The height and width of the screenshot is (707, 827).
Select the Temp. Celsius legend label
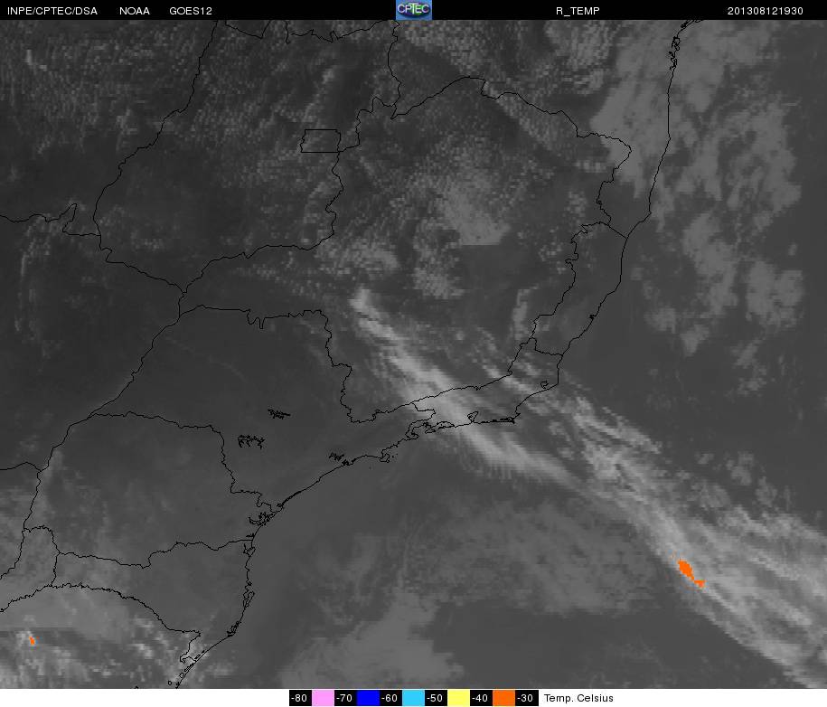pos(578,698)
